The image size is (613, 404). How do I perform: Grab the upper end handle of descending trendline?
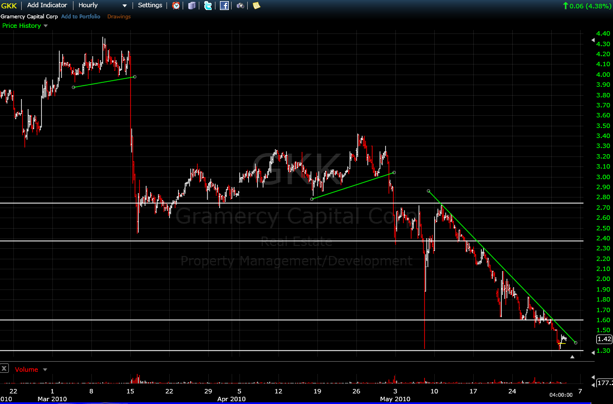[429, 191]
